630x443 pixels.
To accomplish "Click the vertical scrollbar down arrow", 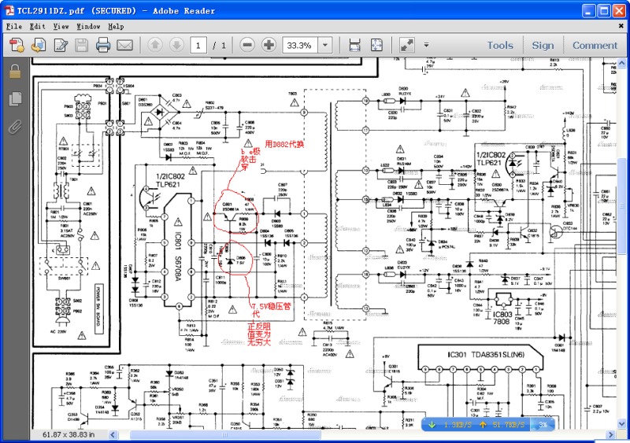I will click(621, 423).
